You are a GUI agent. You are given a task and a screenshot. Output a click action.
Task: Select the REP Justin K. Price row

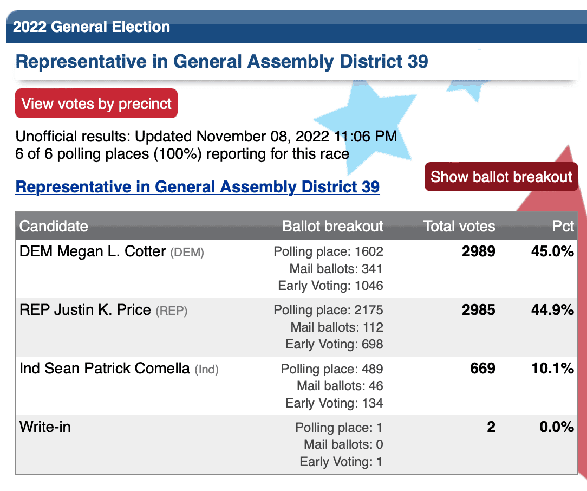(297, 327)
